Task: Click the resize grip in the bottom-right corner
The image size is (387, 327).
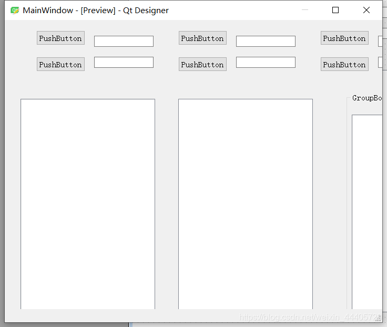Action: (379, 319)
